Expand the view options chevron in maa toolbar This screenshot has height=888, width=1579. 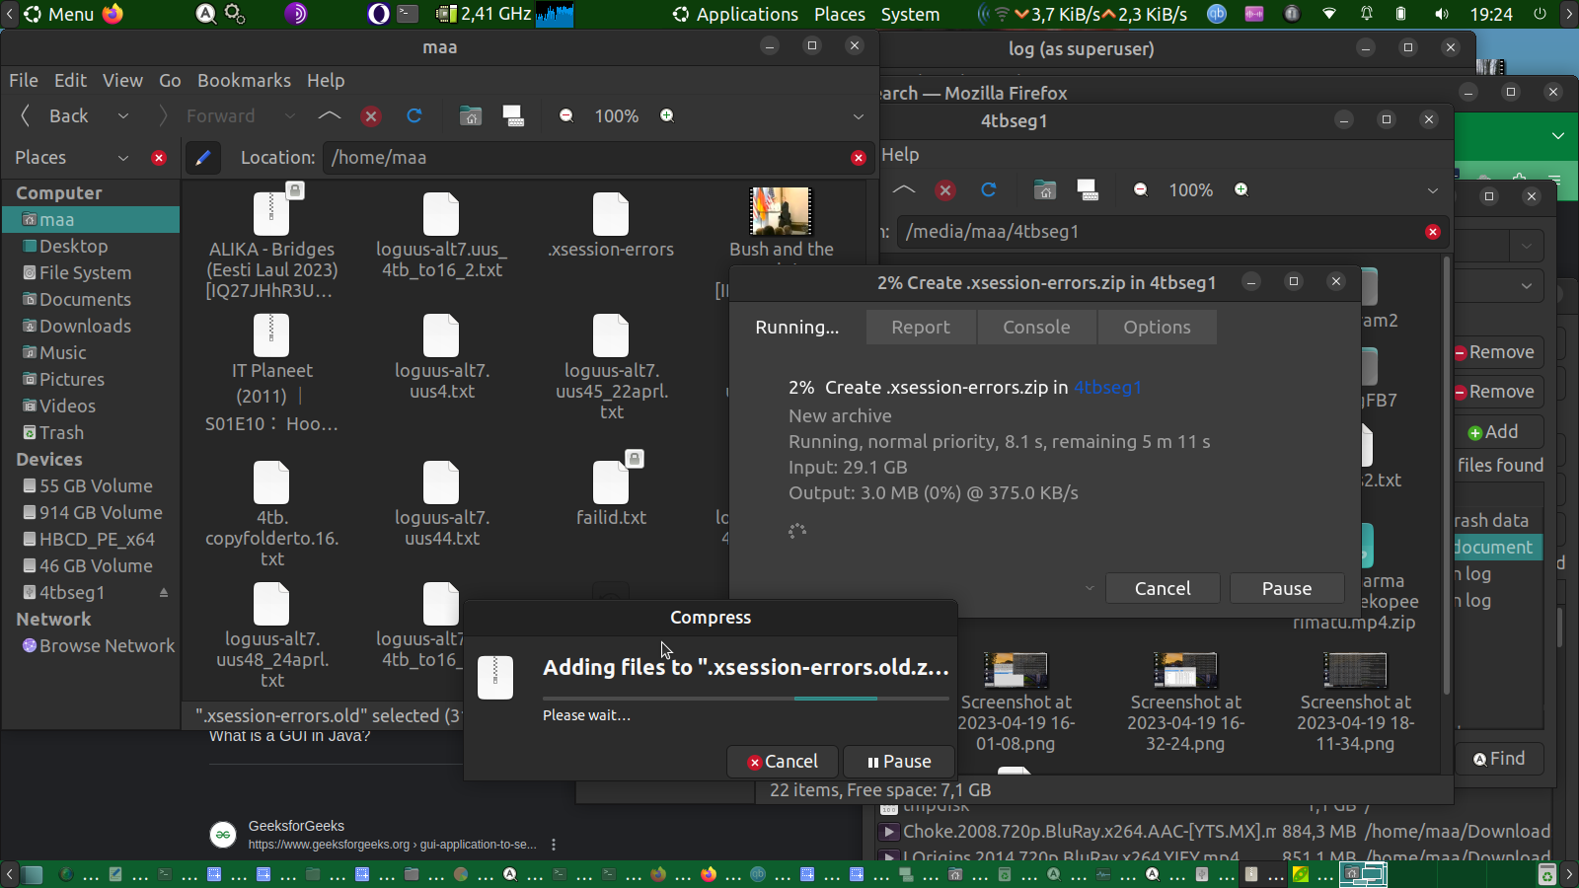(858, 116)
